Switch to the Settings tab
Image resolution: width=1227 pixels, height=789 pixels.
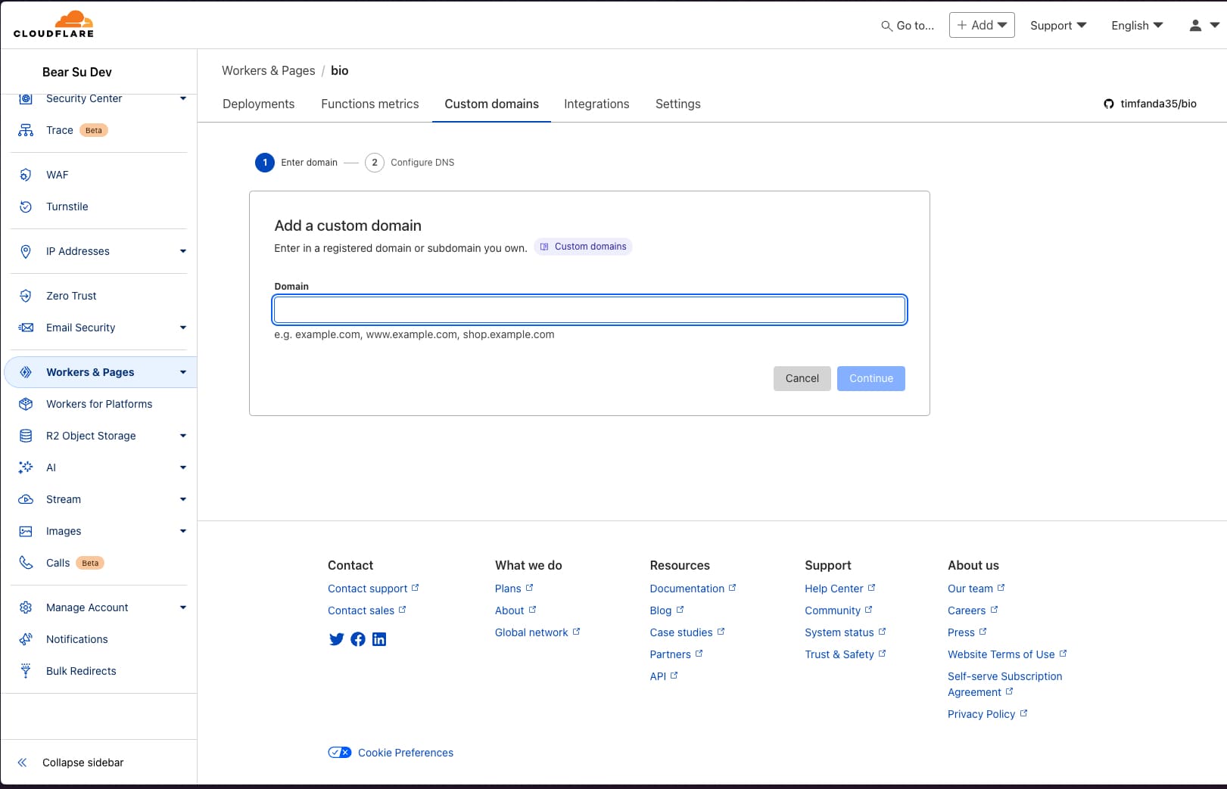(678, 104)
